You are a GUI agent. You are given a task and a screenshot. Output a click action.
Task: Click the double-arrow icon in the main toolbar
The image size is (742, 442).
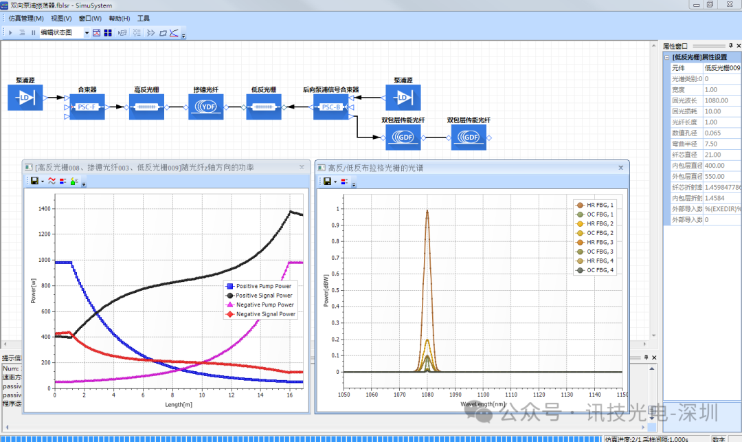coord(150,33)
